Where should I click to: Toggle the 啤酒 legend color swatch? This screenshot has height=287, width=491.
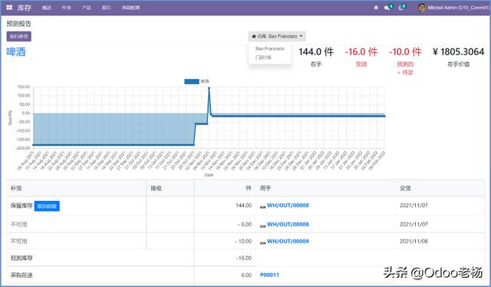coord(192,81)
